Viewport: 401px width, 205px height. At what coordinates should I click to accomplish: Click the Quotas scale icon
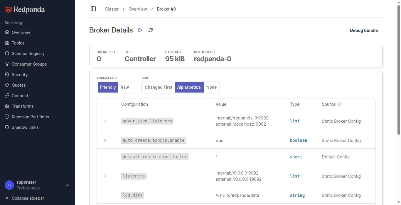7,85
